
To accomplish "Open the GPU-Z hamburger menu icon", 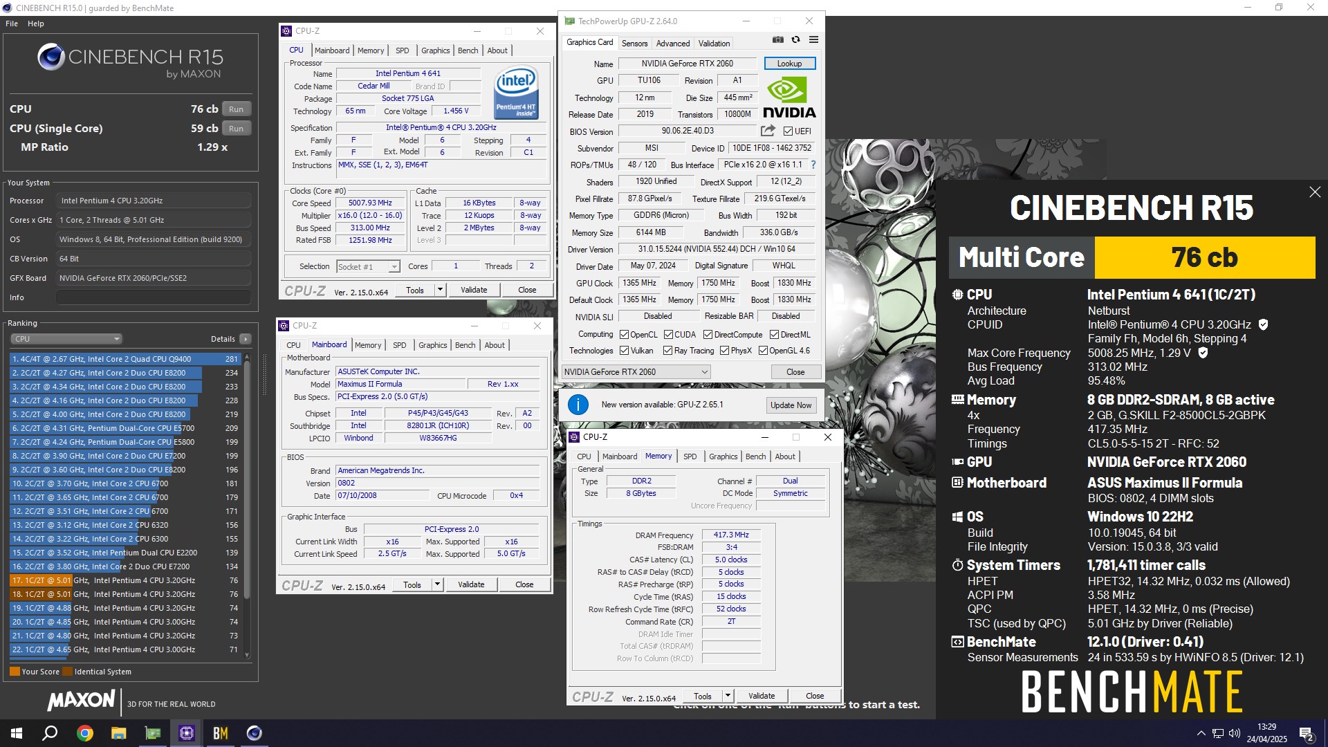I will coord(814,40).
